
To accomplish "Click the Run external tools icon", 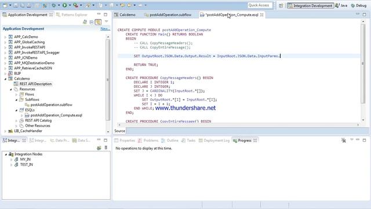I will 75,5.
